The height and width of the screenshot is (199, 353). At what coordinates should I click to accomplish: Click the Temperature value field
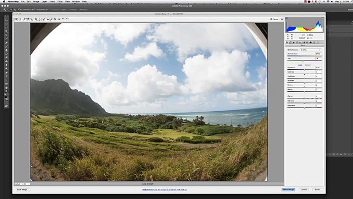coord(318,54)
